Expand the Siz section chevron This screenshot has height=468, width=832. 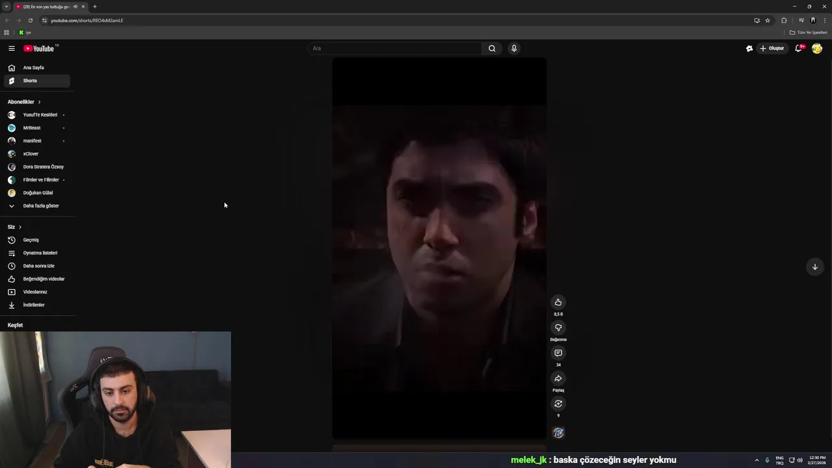click(x=20, y=227)
